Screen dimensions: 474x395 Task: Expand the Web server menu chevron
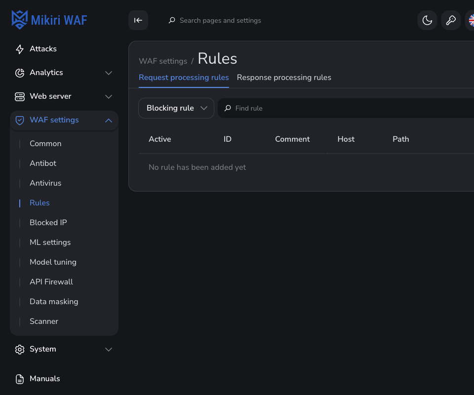point(109,97)
